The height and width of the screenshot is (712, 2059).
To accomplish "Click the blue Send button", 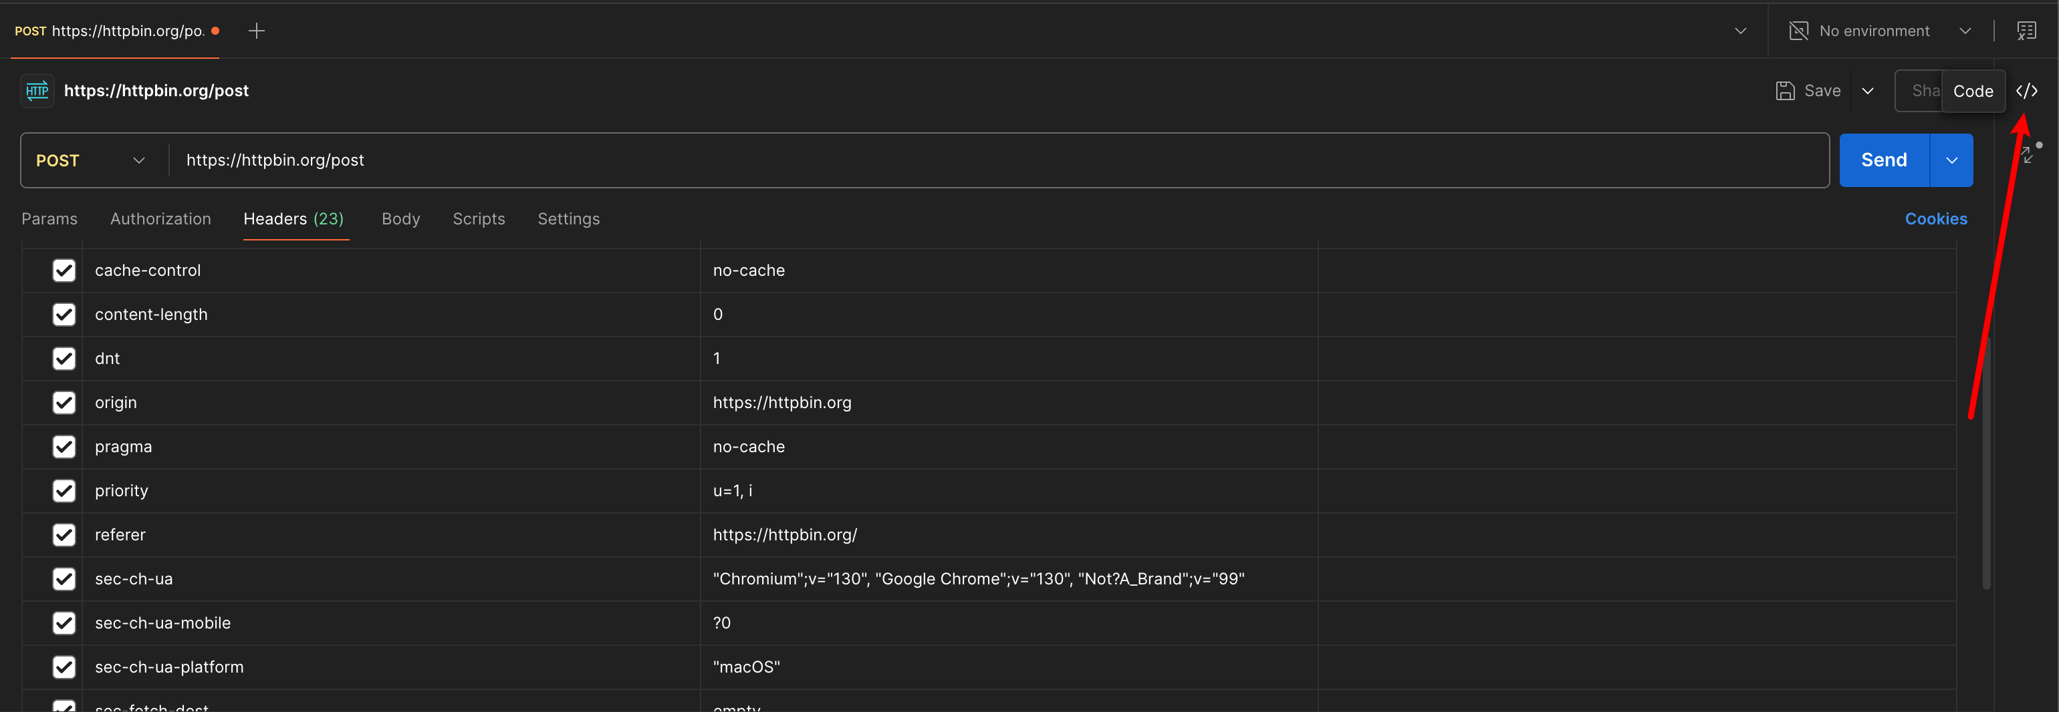I will point(1884,160).
